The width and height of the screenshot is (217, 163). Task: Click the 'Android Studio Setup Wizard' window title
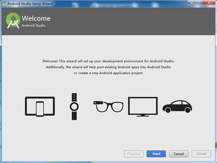click(30, 3)
